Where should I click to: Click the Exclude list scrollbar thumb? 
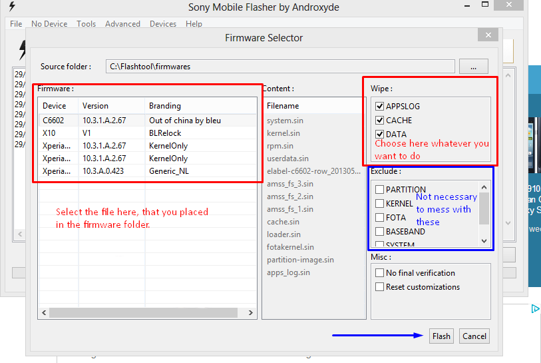pos(484,208)
